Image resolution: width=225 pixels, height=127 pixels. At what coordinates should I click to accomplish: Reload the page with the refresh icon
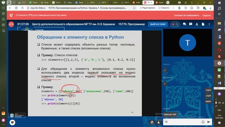coord(22,8)
